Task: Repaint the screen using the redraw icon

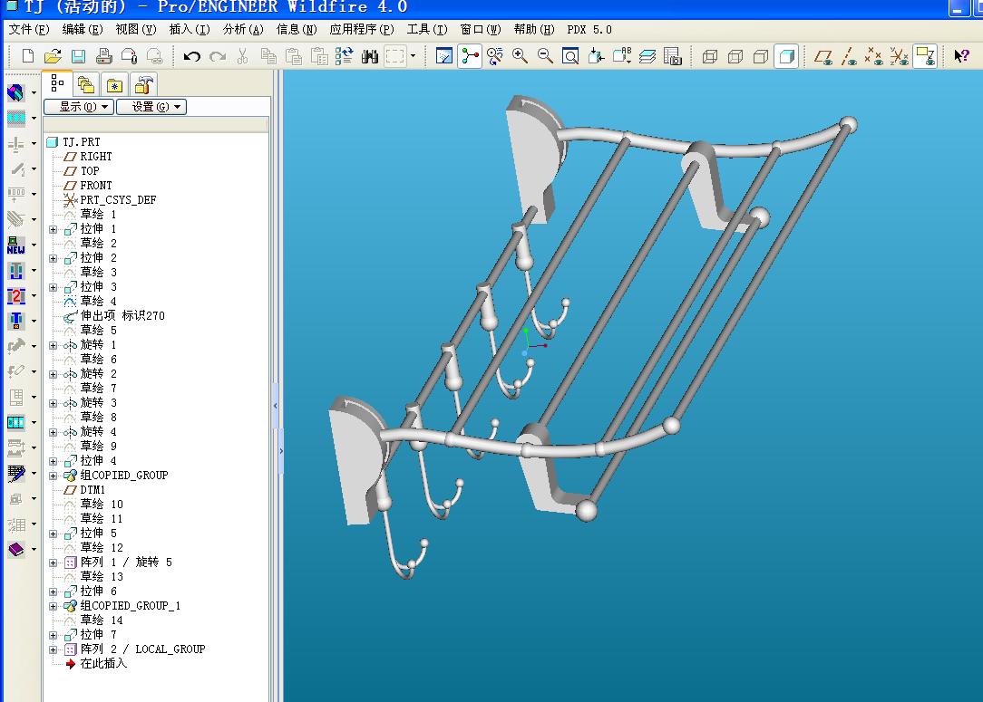Action: pyautogui.click(x=443, y=56)
